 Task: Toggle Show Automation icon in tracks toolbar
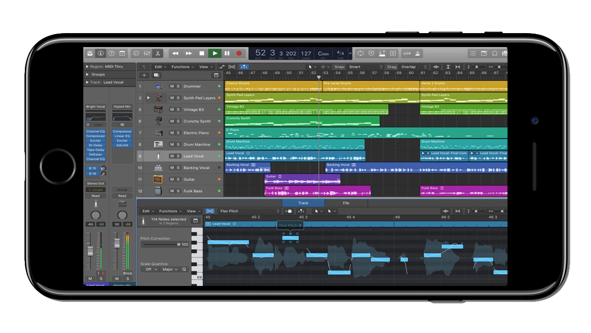(x=221, y=67)
